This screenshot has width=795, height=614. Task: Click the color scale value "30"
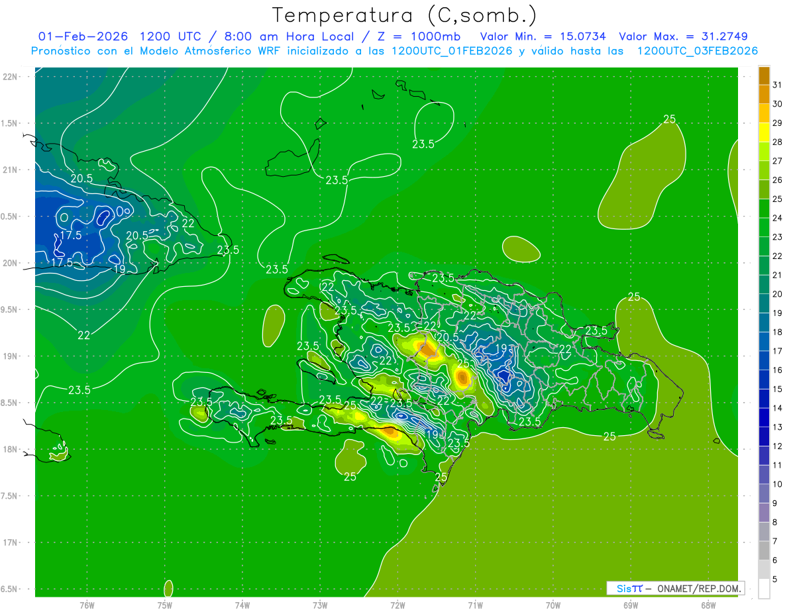777,104
